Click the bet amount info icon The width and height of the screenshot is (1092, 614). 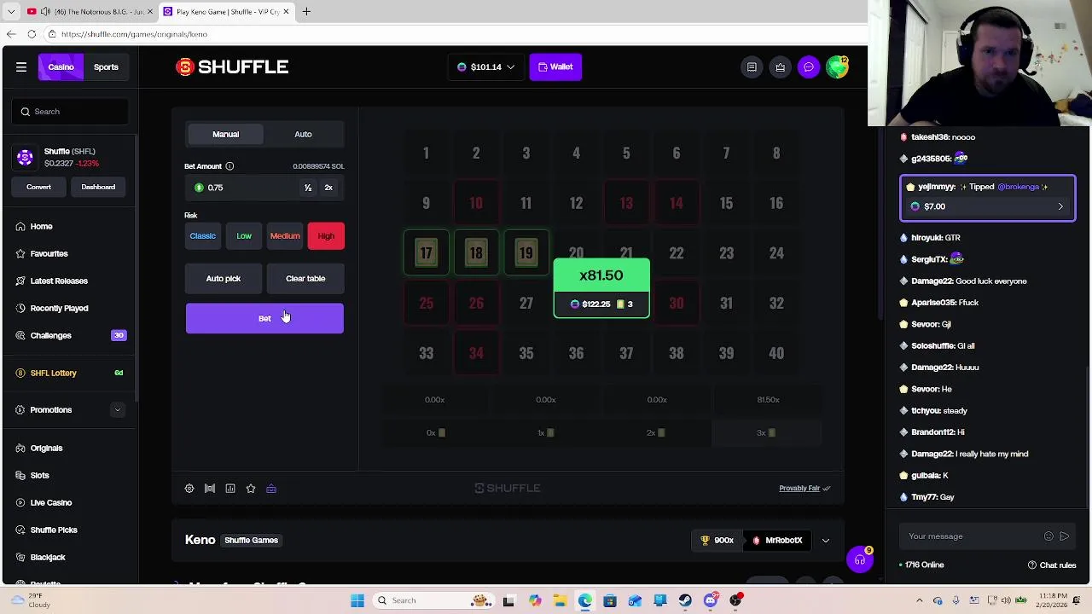tap(229, 166)
